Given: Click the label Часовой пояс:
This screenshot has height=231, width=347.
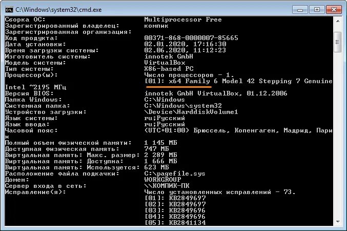Looking at the screenshot, I should click(x=31, y=130).
